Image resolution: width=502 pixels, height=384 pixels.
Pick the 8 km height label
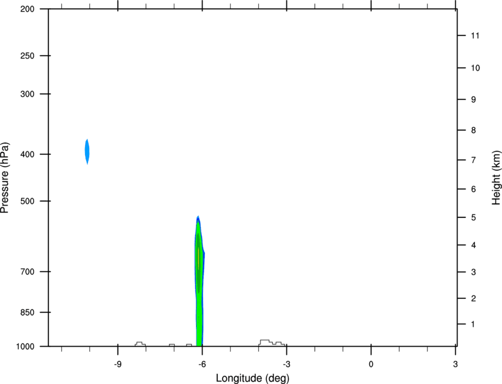473,131
